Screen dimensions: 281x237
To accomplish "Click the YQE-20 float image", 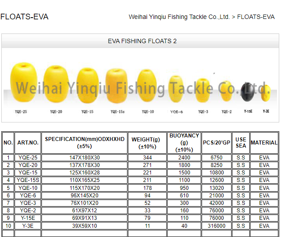I will 56,84.
